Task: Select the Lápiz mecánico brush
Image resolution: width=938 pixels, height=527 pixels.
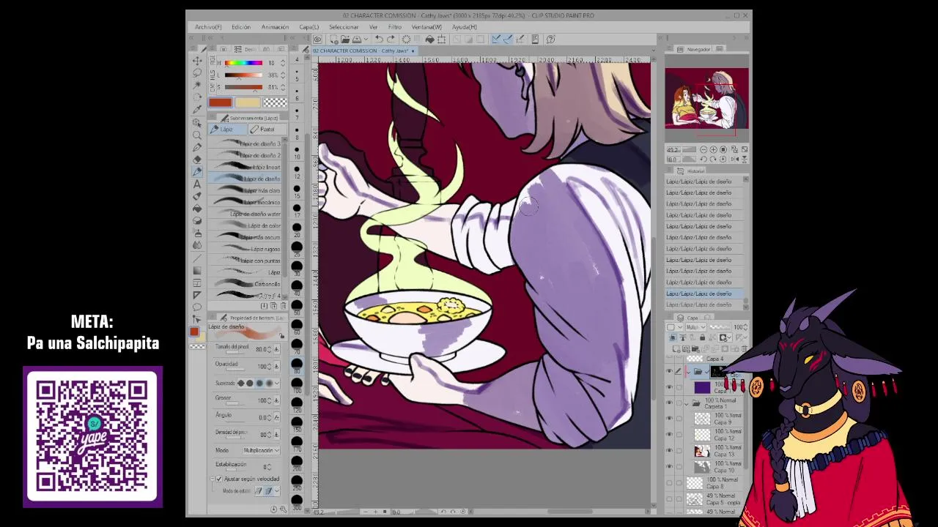Action: [246, 202]
